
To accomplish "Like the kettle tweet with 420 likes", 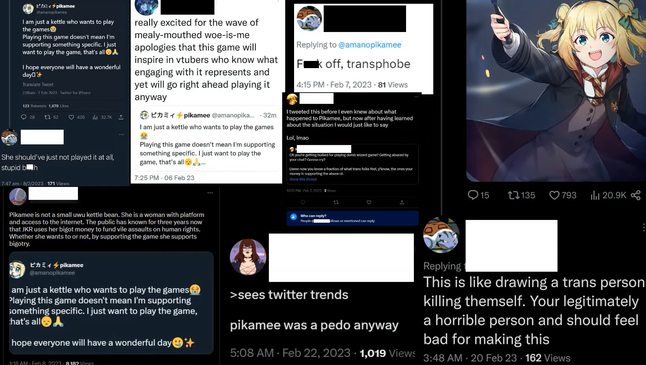I will tap(71, 117).
